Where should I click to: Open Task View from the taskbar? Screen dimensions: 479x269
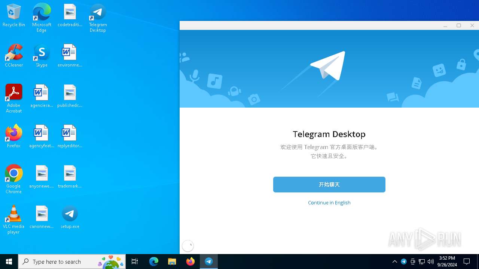(135, 262)
